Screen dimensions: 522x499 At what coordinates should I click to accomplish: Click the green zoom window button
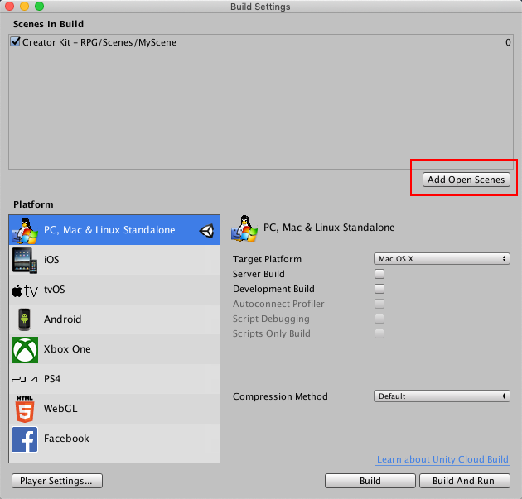[39, 7]
